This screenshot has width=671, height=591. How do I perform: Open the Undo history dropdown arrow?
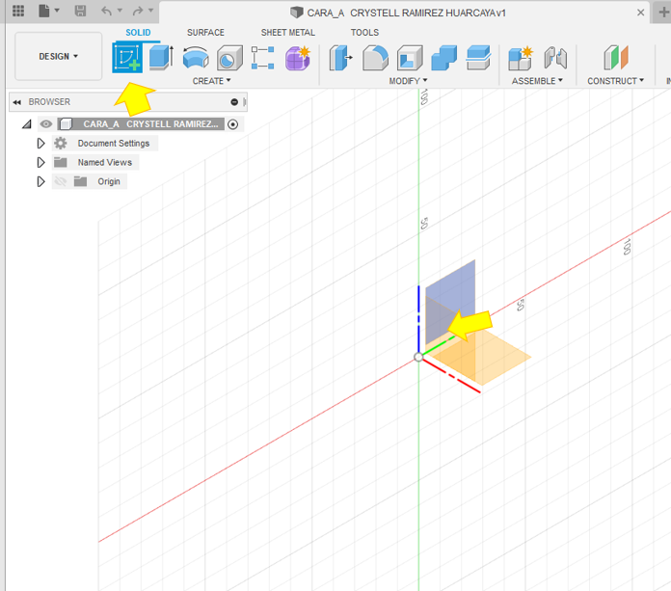120,11
